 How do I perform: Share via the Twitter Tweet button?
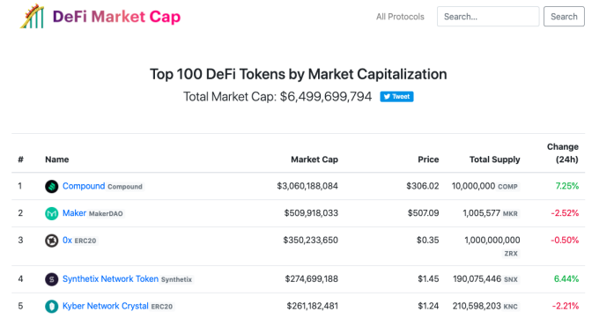point(396,97)
